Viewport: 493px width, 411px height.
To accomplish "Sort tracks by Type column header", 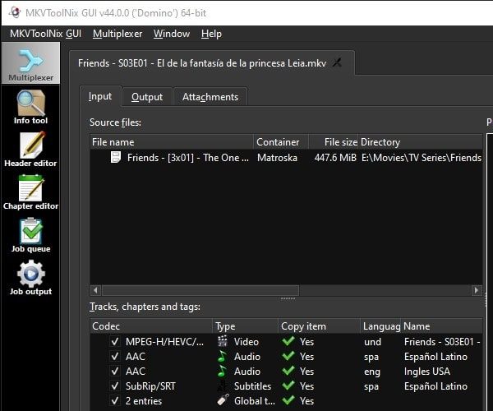I will [x=246, y=326].
